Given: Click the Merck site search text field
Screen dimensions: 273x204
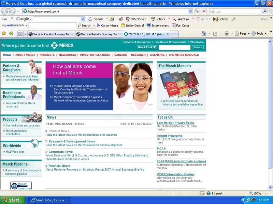Looking at the screenshot, I should click(174, 47).
